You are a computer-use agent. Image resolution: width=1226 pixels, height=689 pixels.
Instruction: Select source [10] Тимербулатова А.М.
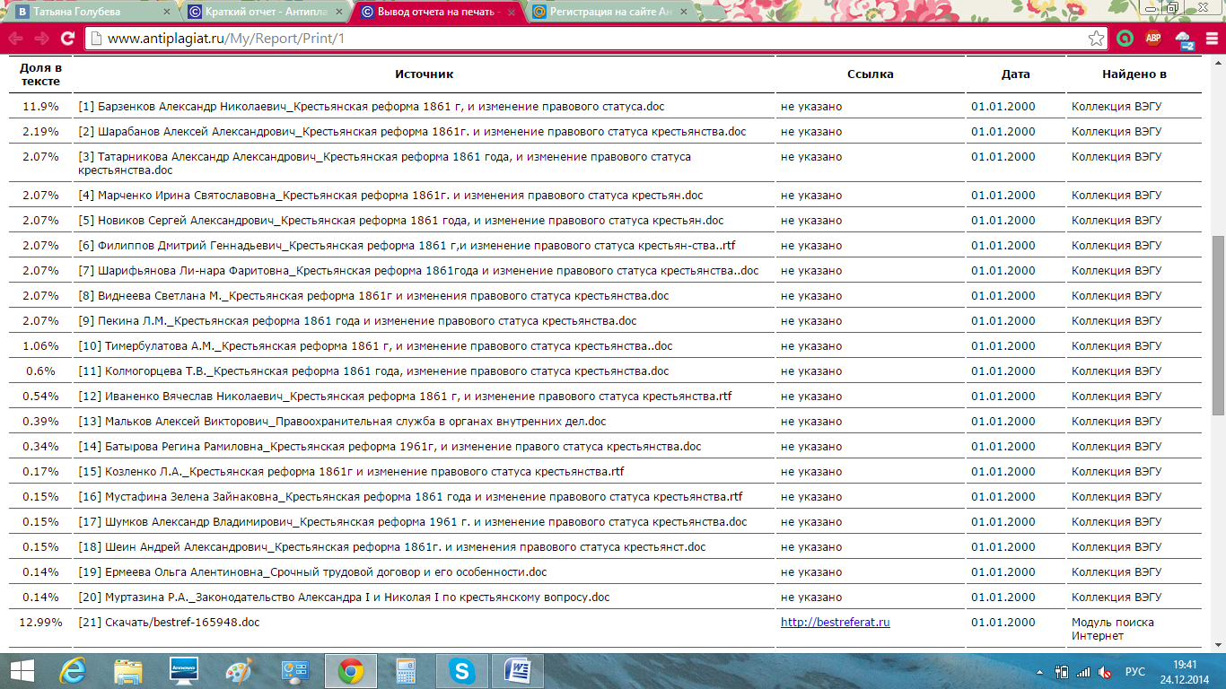[x=375, y=345]
